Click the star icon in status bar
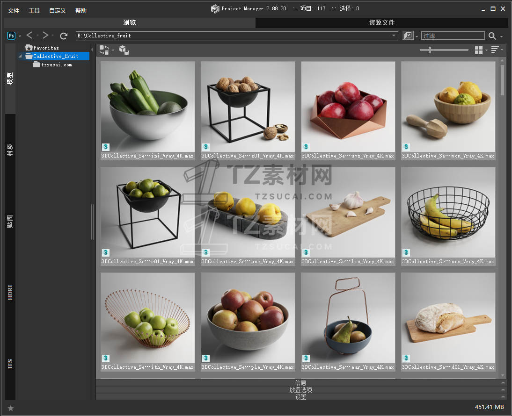This screenshot has width=512, height=416. click(x=11, y=408)
